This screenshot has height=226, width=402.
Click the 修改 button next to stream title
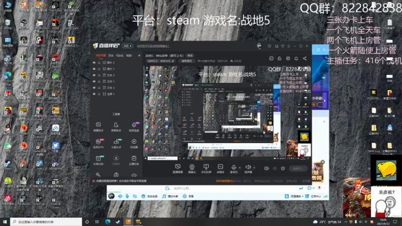tap(190, 56)
